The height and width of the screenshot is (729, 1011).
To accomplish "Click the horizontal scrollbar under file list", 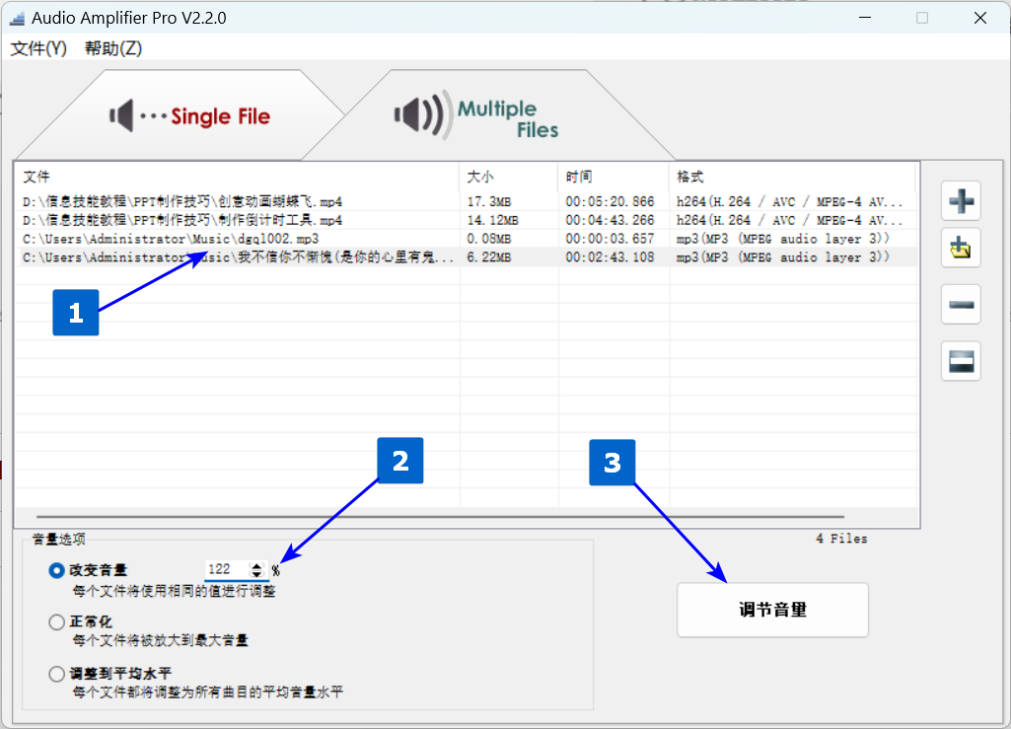I will [x=440, y=516].
